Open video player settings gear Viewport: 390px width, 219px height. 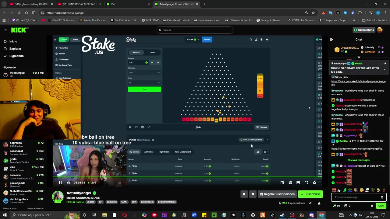tap(314, 183)
